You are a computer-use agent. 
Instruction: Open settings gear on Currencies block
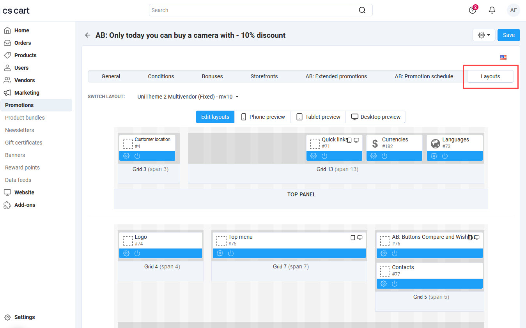(x=373, y=155)
